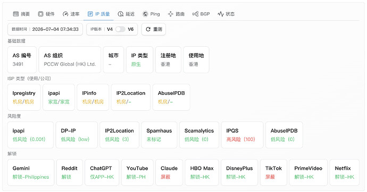Click the TikTok 屏蔽 card
The width and height of the screenshot is (367, 192).
(273, 172)
